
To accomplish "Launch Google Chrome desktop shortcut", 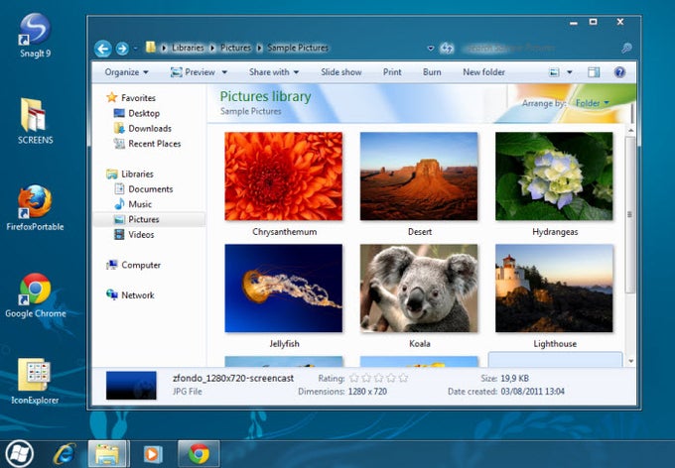I will coord(36,295).
